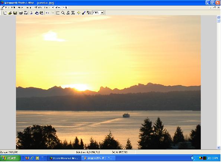Expand the zoom percentage dropdown
This screenshot has width=222, height=162.
click(x=102, y=13)
